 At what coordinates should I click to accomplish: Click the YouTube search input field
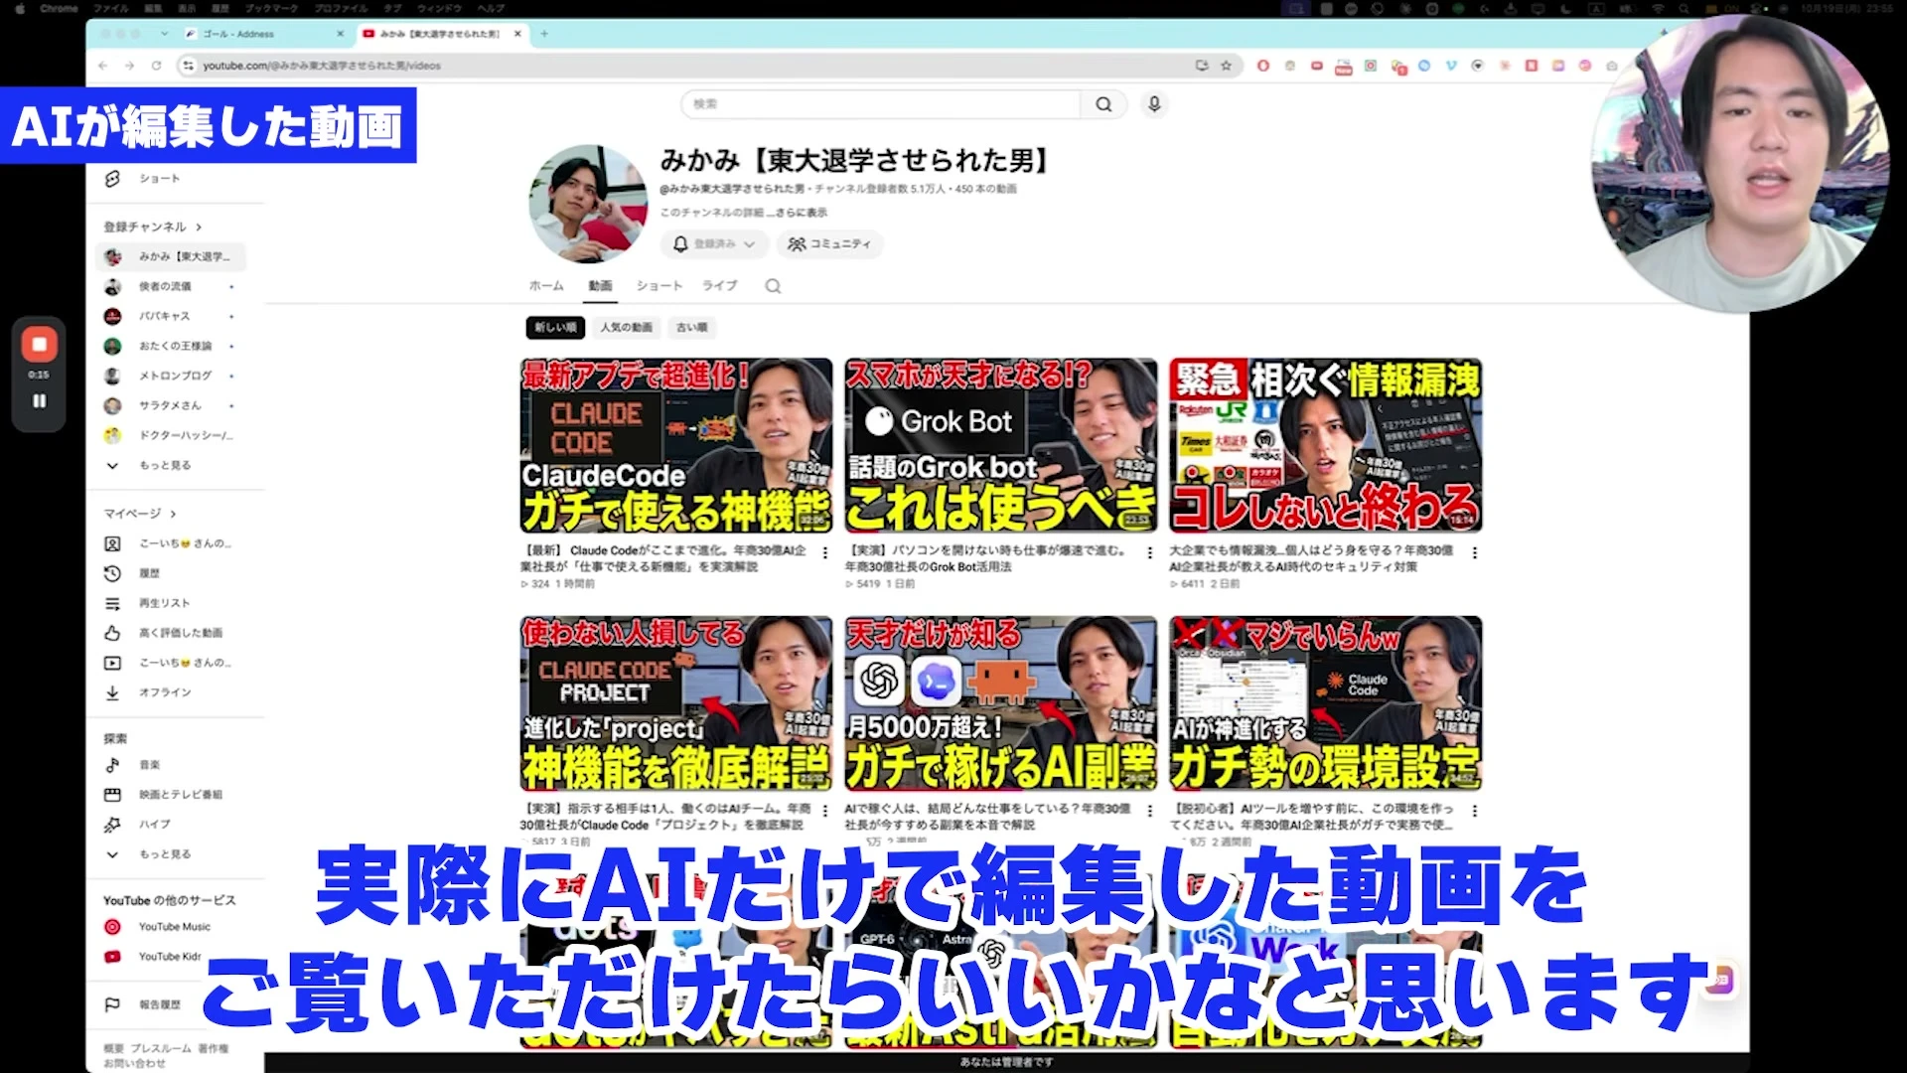881,104
